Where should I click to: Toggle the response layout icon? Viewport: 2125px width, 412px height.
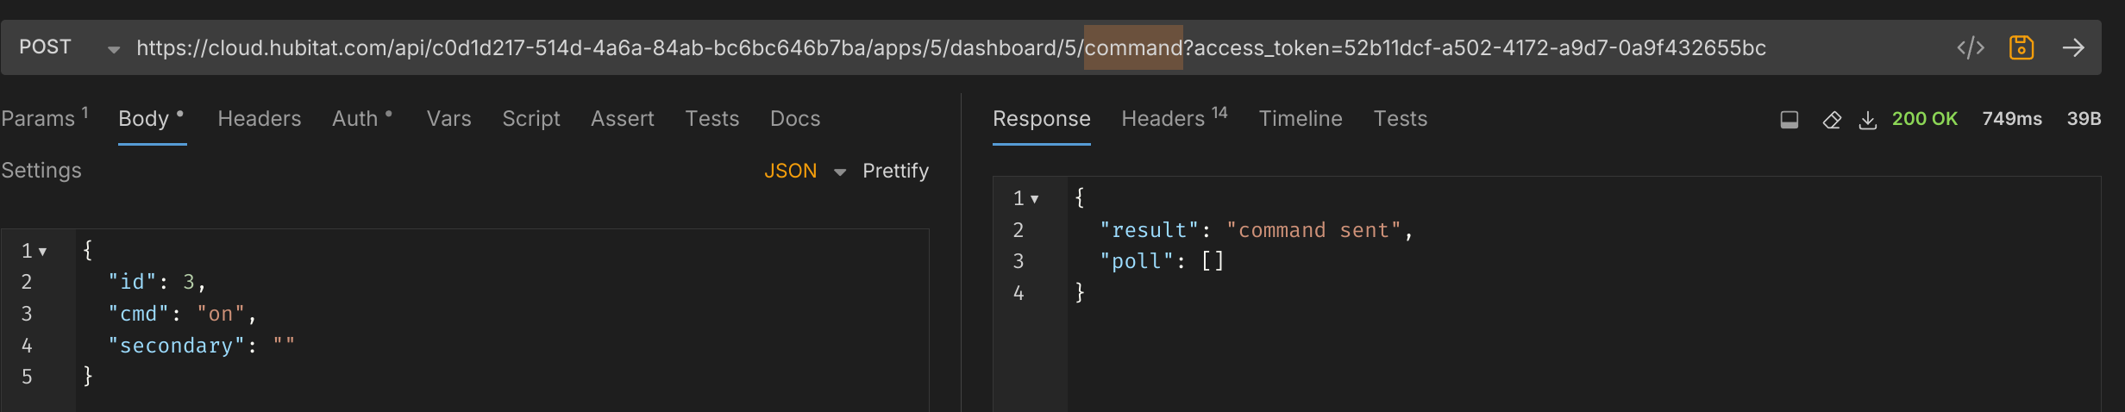tap(1790, 120)
